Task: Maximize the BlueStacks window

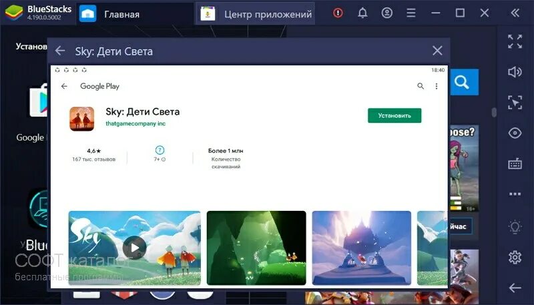Action: pyautogui.click(x=460, y=13)
